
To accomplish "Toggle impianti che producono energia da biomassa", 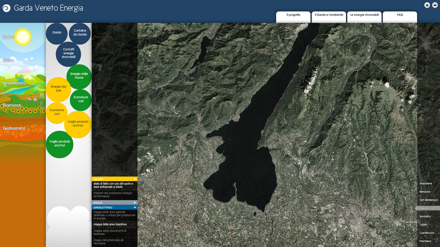I will 113,194.
